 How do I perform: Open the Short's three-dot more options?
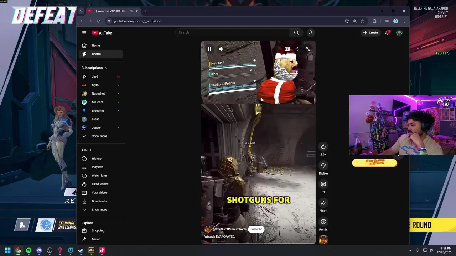[x=297, y=49]
